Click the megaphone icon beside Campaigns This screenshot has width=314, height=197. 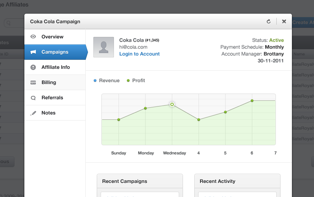point(33,52)
